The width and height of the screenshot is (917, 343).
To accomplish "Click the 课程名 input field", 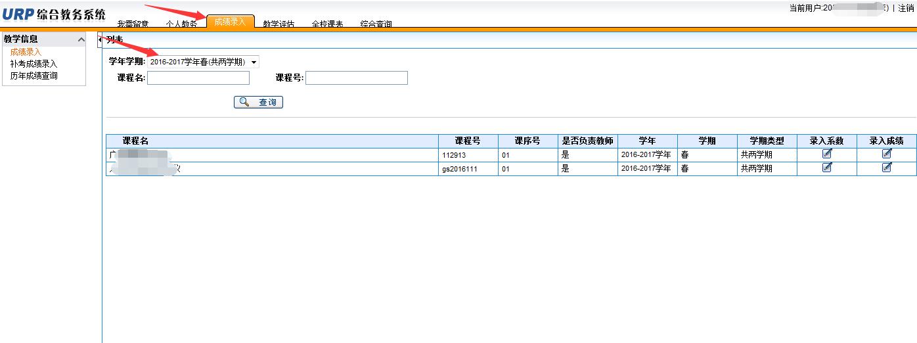I will point(198,78).
